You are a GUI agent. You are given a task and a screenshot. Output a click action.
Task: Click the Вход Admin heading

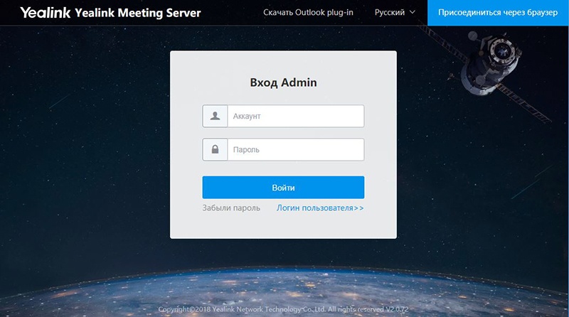283,82
